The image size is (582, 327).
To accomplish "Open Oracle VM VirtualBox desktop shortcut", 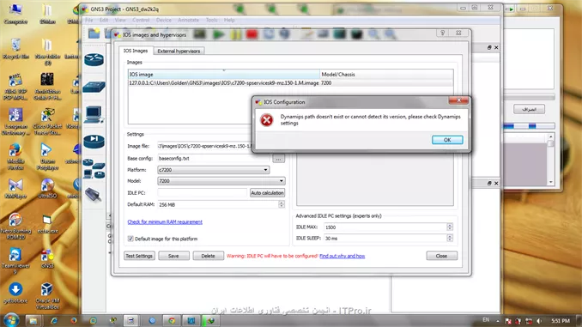I will [47, 295].
